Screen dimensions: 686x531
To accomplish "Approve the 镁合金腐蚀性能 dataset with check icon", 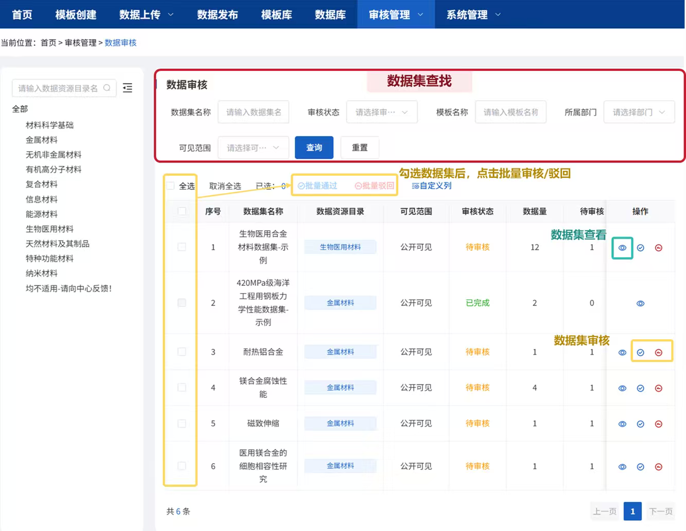I will coord(640,388).
